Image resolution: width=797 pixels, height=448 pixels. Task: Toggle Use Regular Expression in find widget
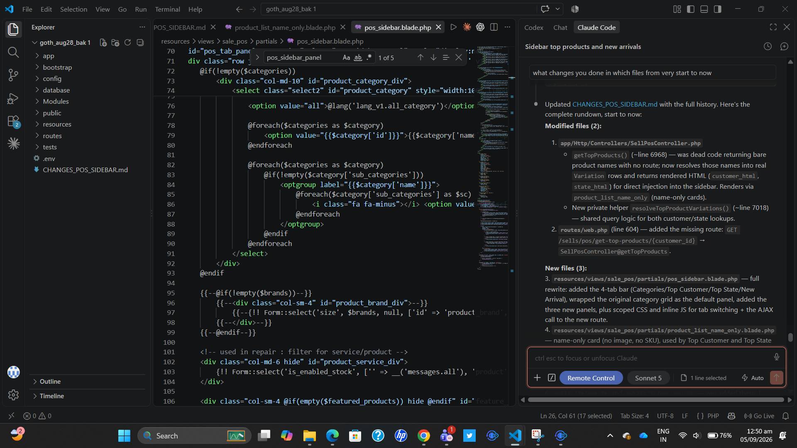tap(369, 58)
